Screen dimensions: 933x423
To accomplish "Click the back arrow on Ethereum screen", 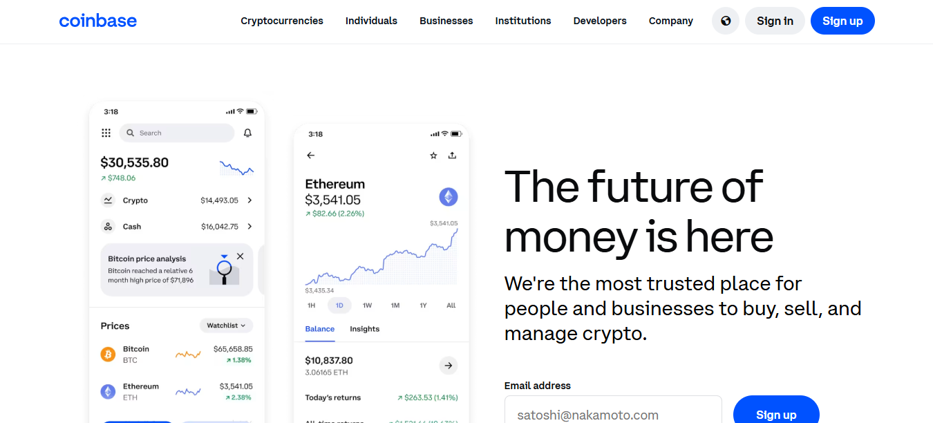I will point(310,156).
